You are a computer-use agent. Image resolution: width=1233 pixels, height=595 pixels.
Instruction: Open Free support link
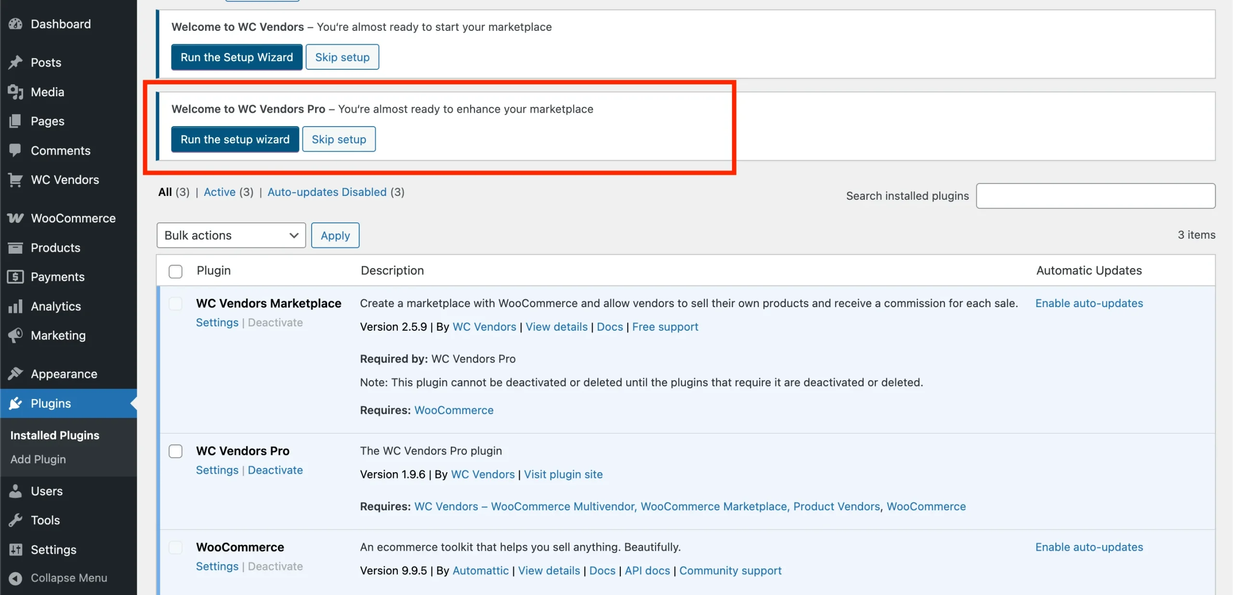click(665, 327)
